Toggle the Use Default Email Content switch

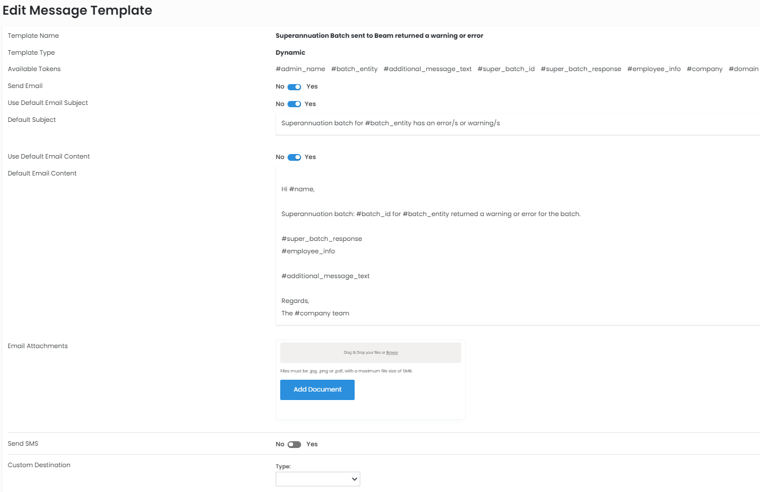coord(294,157)
